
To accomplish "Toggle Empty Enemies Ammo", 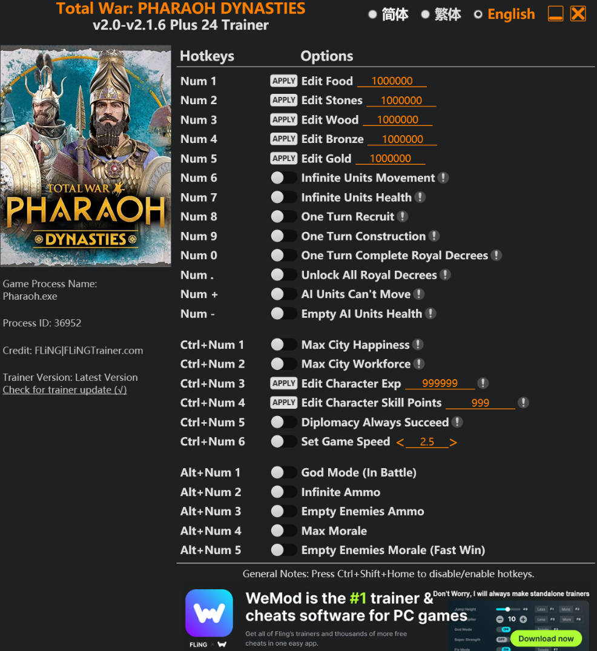I will pos(283,511).
